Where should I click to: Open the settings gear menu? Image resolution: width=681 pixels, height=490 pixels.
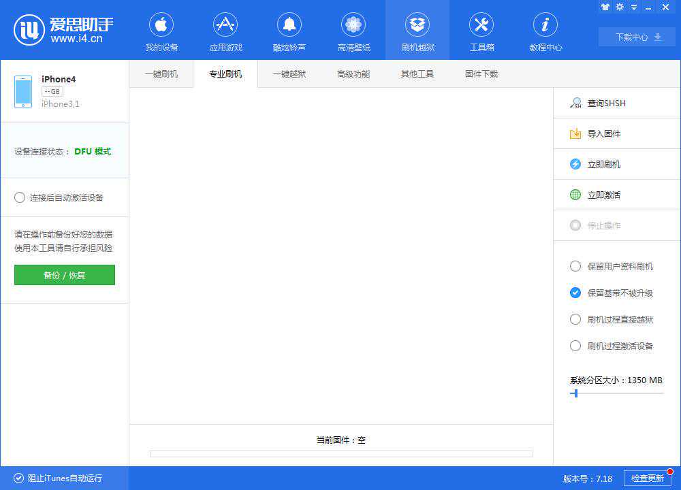[620, 7]
